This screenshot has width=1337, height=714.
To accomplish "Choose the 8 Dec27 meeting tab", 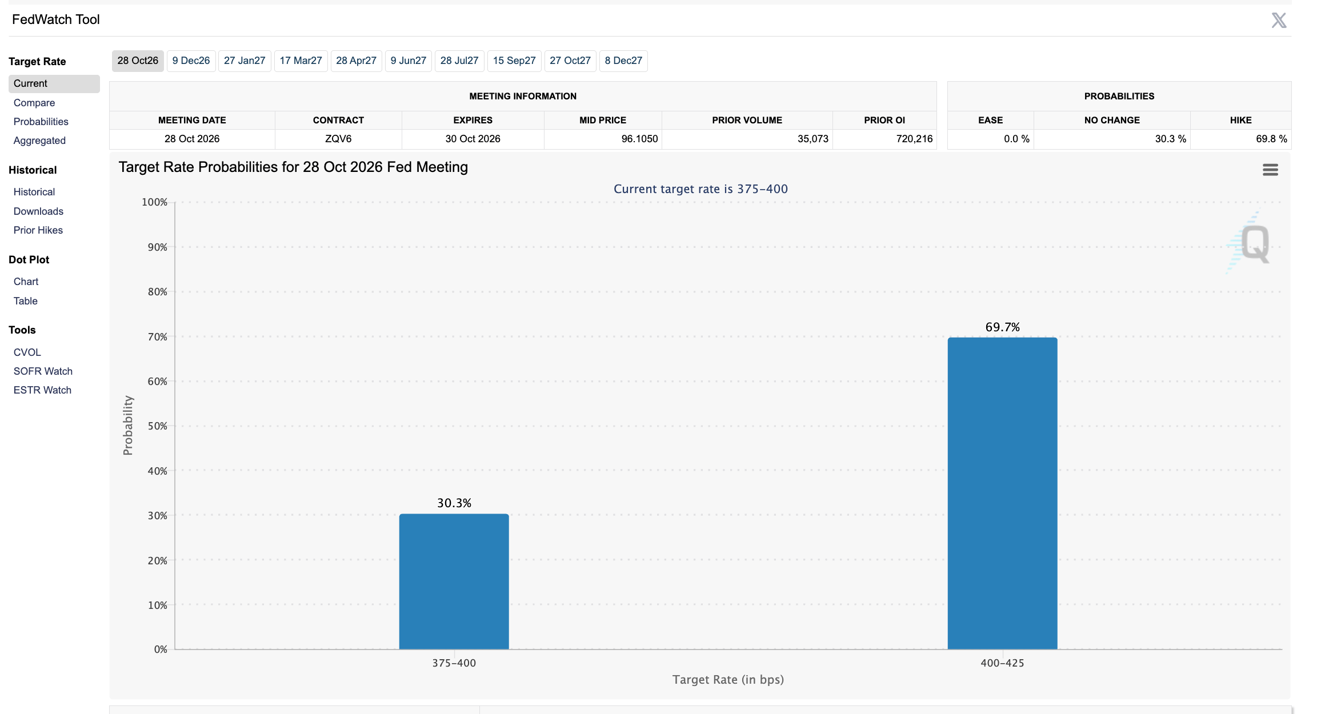I will tap(623, 61).
